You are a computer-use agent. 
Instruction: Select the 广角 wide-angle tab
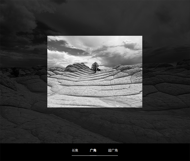93,150
